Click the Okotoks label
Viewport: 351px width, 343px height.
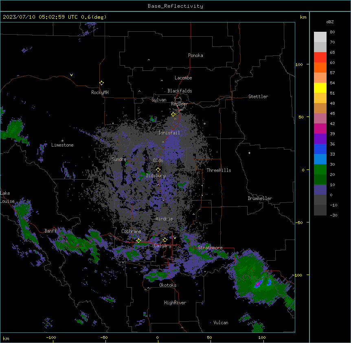[x=168, y=285]
